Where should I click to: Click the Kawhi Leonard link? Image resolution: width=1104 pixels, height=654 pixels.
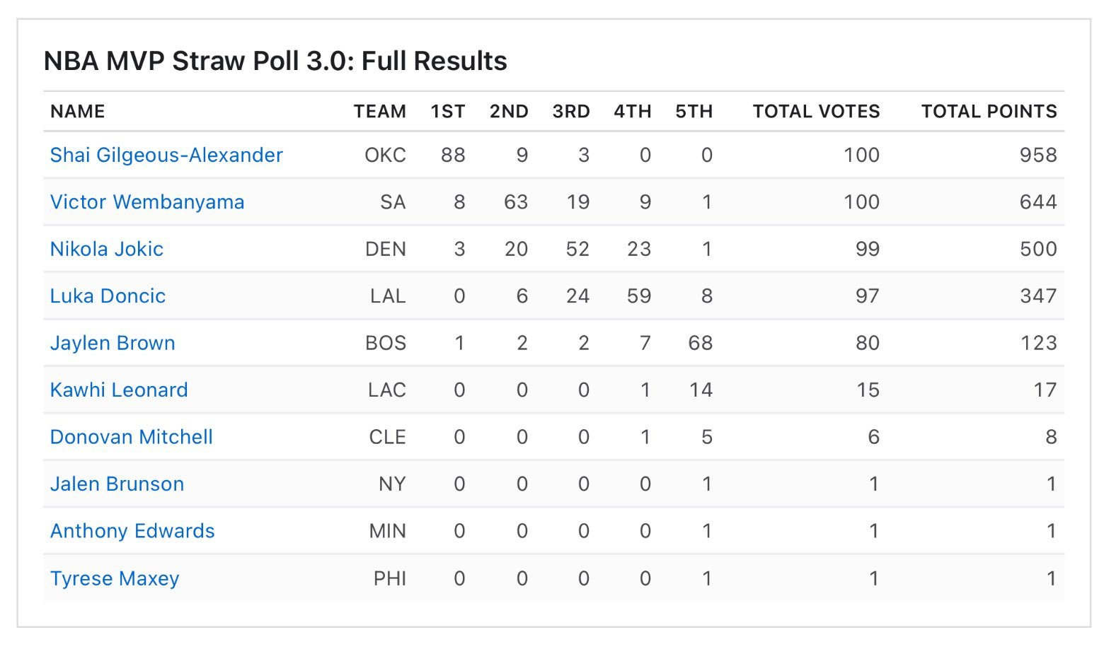coord(119,390)
